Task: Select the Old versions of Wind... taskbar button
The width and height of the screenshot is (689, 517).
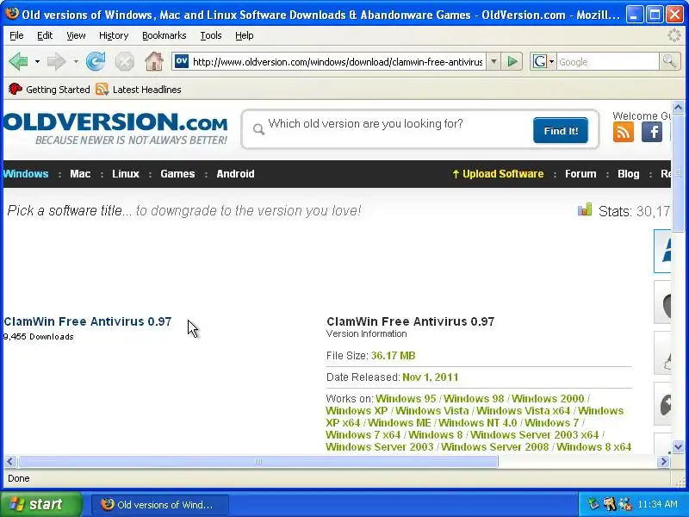Action: tap(159, 504)
